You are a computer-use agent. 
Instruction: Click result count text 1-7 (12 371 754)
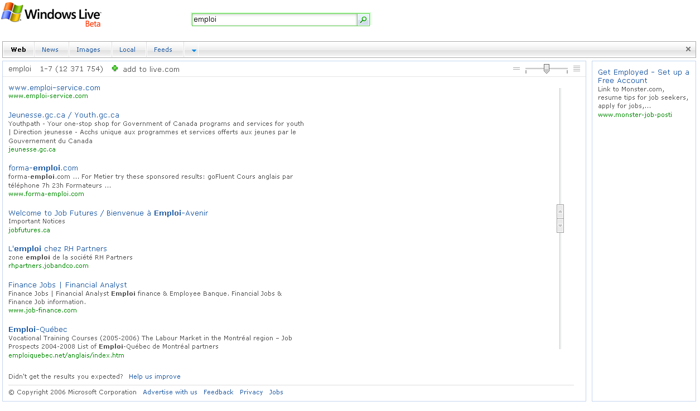click(x=71, y=69)
